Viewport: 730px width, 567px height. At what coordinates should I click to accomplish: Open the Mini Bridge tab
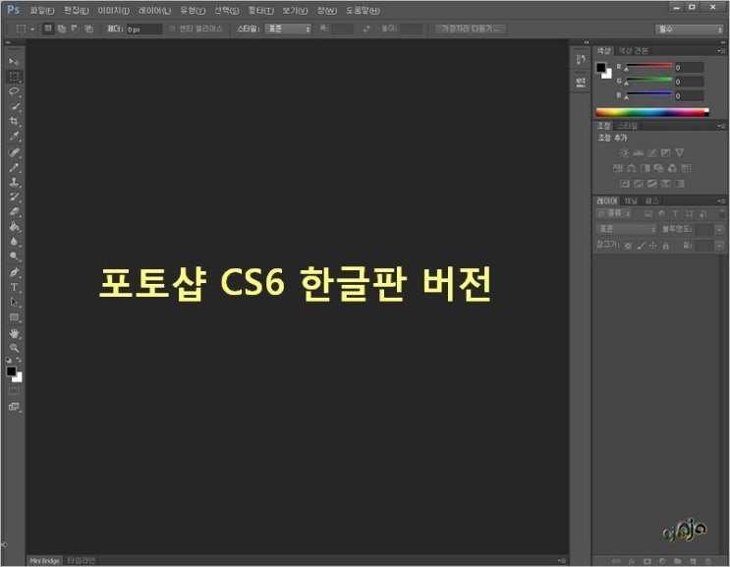tap(44, 561)
